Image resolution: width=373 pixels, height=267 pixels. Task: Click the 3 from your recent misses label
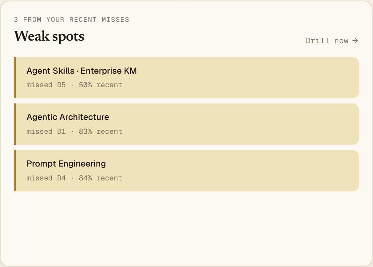pyautogui.click(x=72, y=19)
